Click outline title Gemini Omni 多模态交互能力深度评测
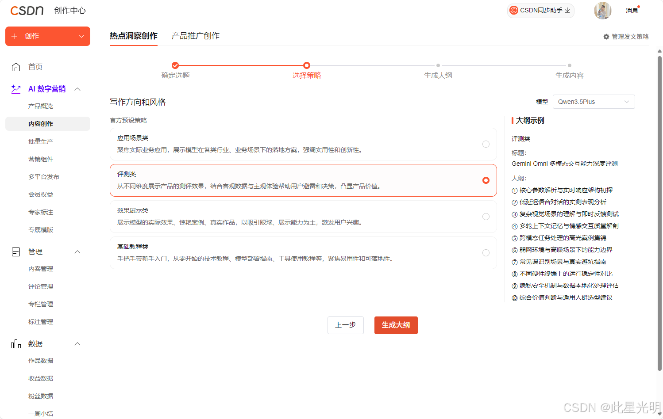 (565, 164)
